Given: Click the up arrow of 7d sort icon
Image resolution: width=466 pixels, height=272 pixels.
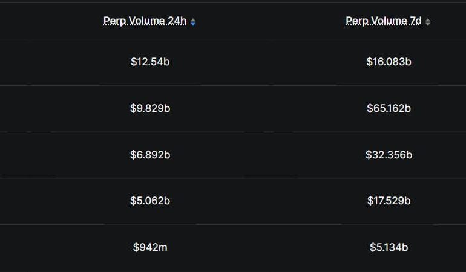Looking at the screenshot, I should (x=428, y=20).
